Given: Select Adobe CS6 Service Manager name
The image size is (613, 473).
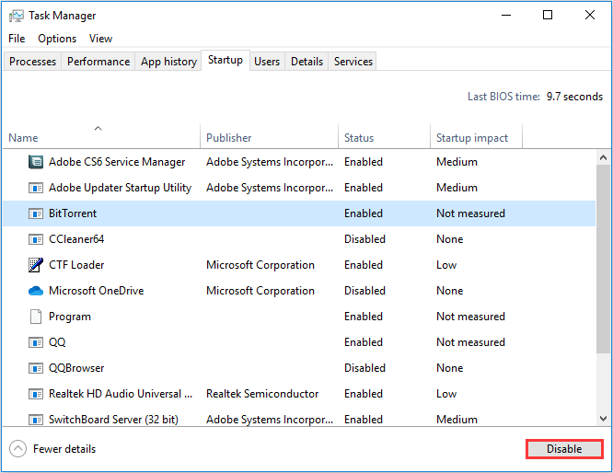Looking at the screenshot, I should pos(117,162).
